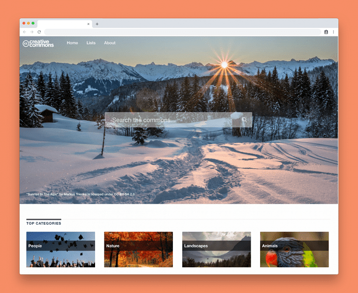Open a new tab with the plus icon

point(97,24)
